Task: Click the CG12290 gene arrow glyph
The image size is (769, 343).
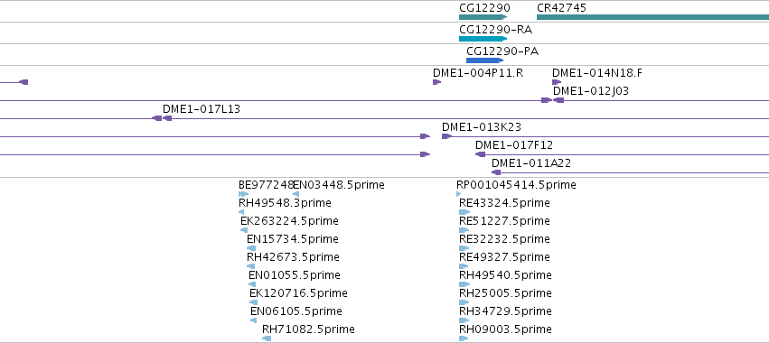Action: tap(483, 17)
